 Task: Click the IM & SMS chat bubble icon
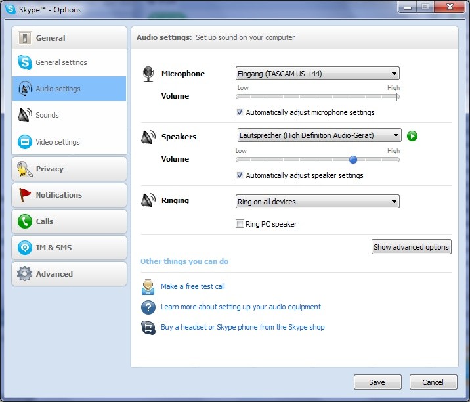pyautogui.click(x=24, y=248)
